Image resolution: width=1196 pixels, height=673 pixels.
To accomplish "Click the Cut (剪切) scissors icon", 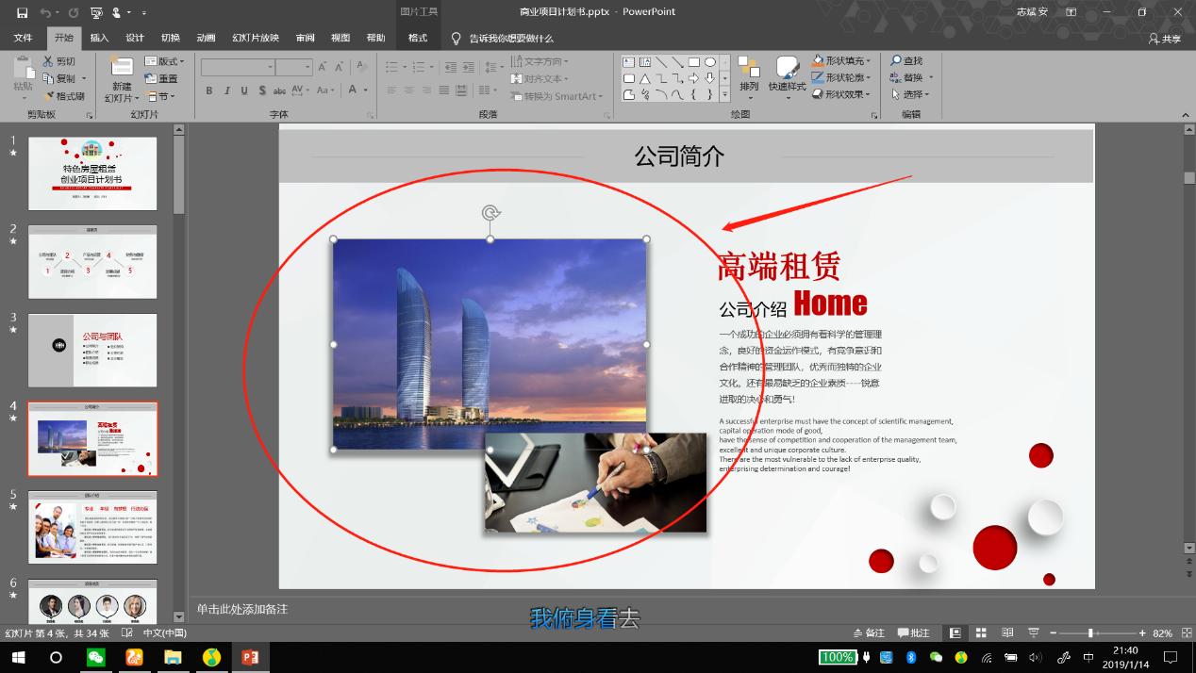I will [48, 61].
